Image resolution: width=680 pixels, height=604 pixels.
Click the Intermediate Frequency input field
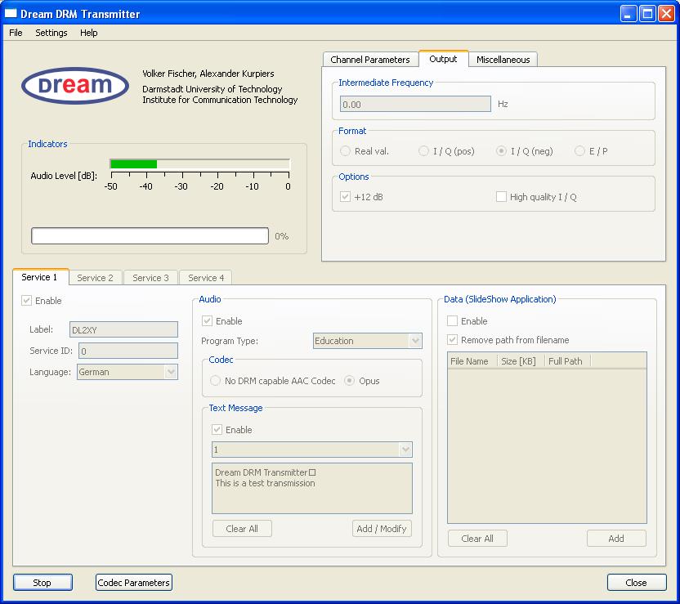[x=415, y=104]
